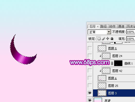Click the lock image pixels brush icon
This screenshot has height=102, width=135.
click(103, 39)
